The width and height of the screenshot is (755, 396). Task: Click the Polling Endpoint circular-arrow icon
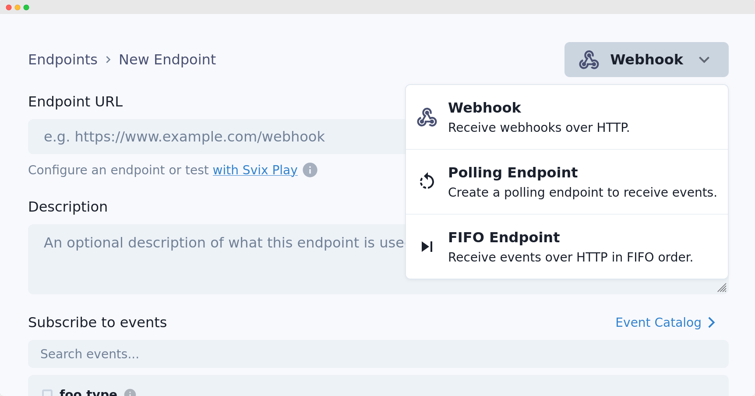[427, 181]
